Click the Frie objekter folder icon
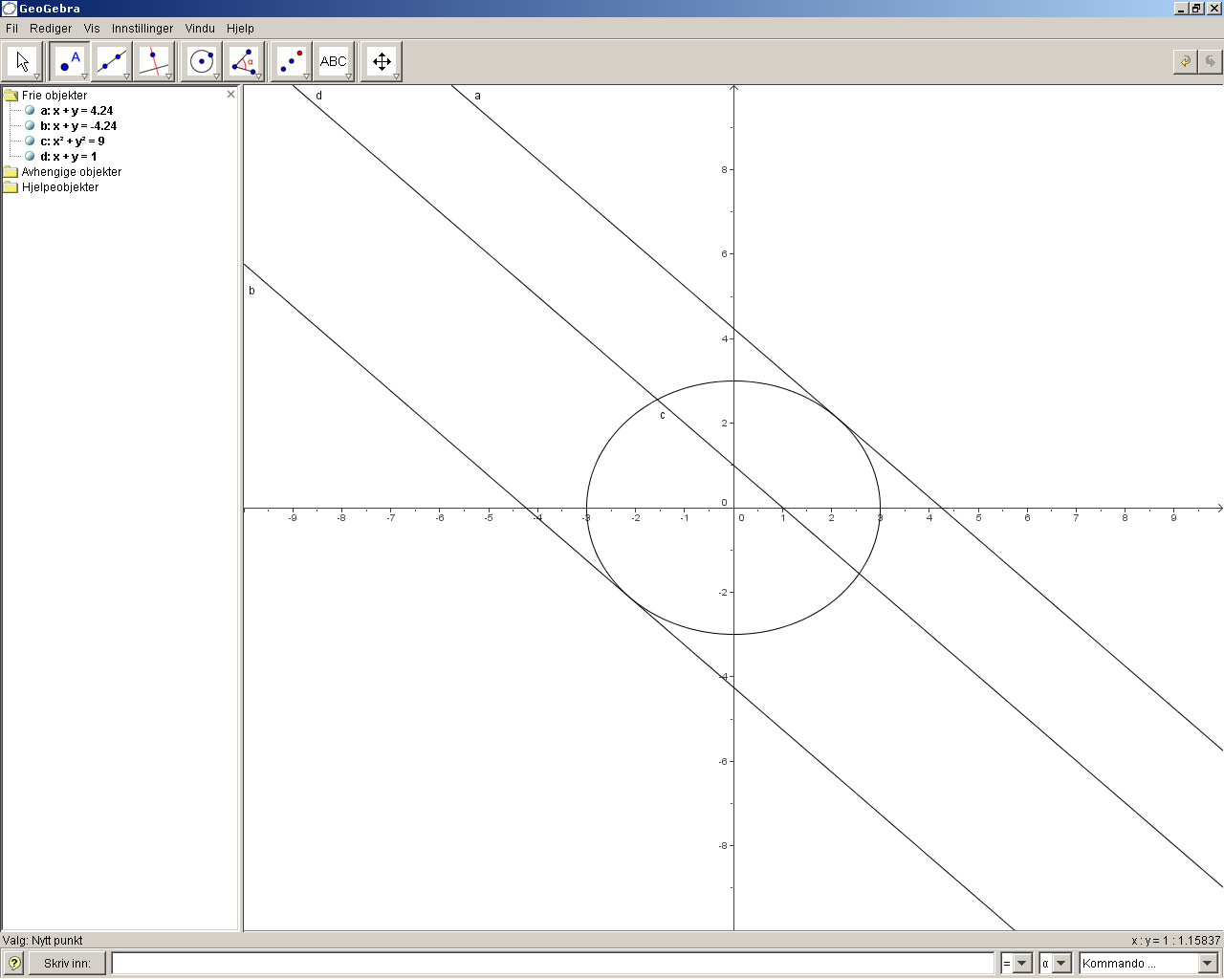Image resolution: width=1224 pixels, height=979 pixels. (x=11, y=96)
